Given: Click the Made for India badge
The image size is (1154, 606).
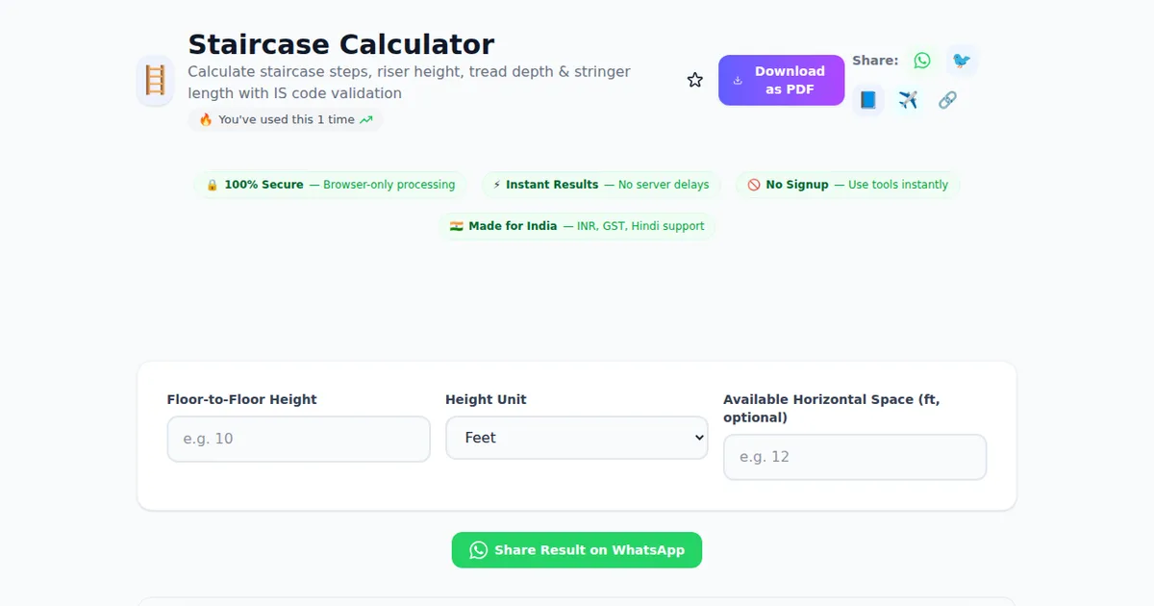Looking at the screenshot, I should pos(577,226).
